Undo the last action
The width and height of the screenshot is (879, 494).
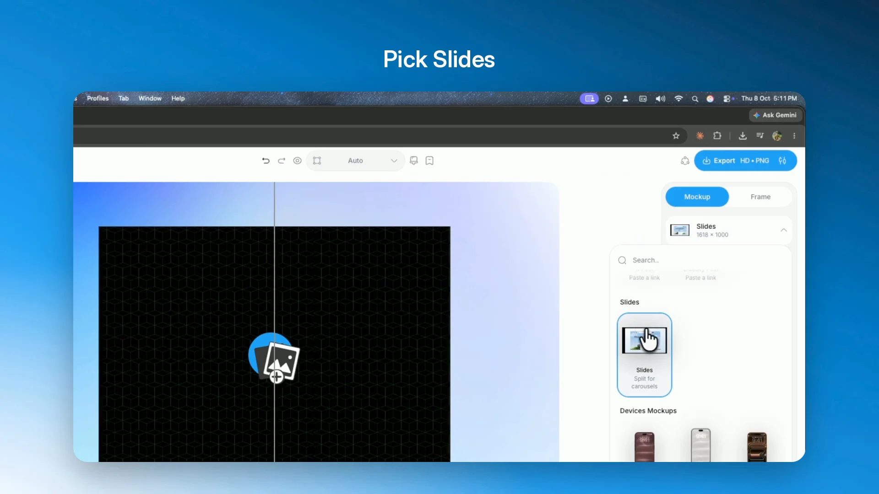coord(266,161)
